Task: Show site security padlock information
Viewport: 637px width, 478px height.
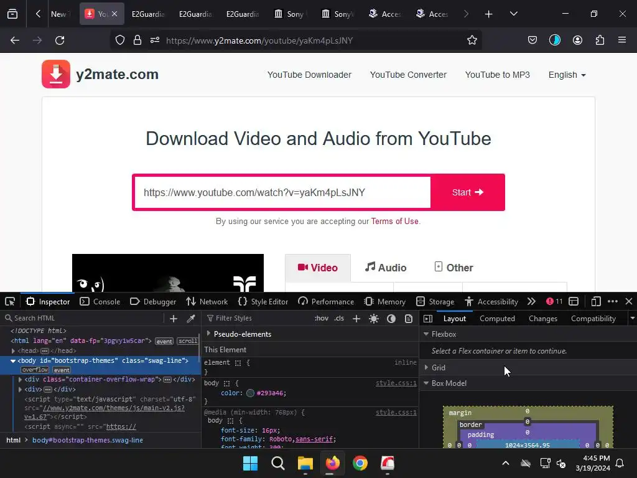Action: 137,40
